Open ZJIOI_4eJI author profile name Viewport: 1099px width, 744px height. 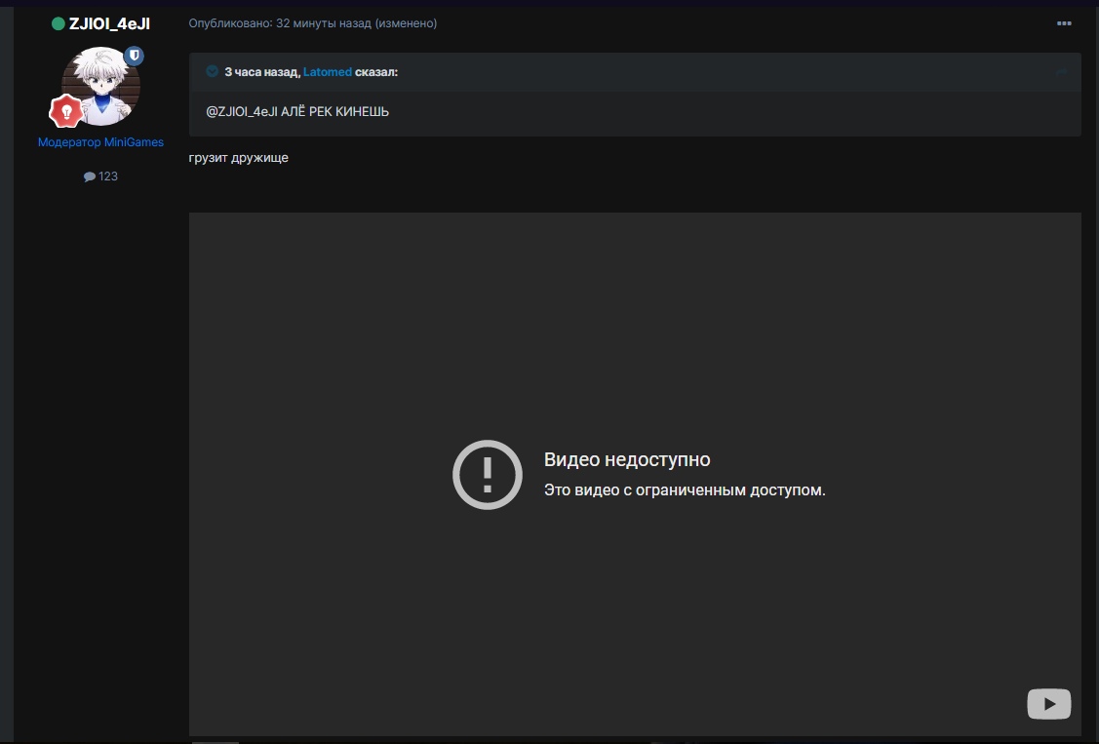(109, 23)
